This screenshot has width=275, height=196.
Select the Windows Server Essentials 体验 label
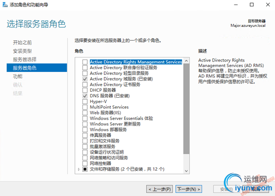point(121,118)
